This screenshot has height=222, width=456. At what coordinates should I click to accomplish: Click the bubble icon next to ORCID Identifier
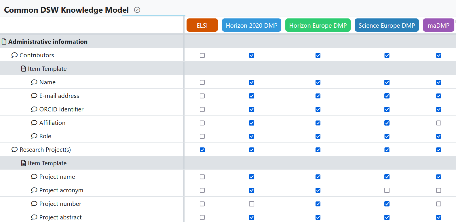pyautogui.click(x=34, y=109)
